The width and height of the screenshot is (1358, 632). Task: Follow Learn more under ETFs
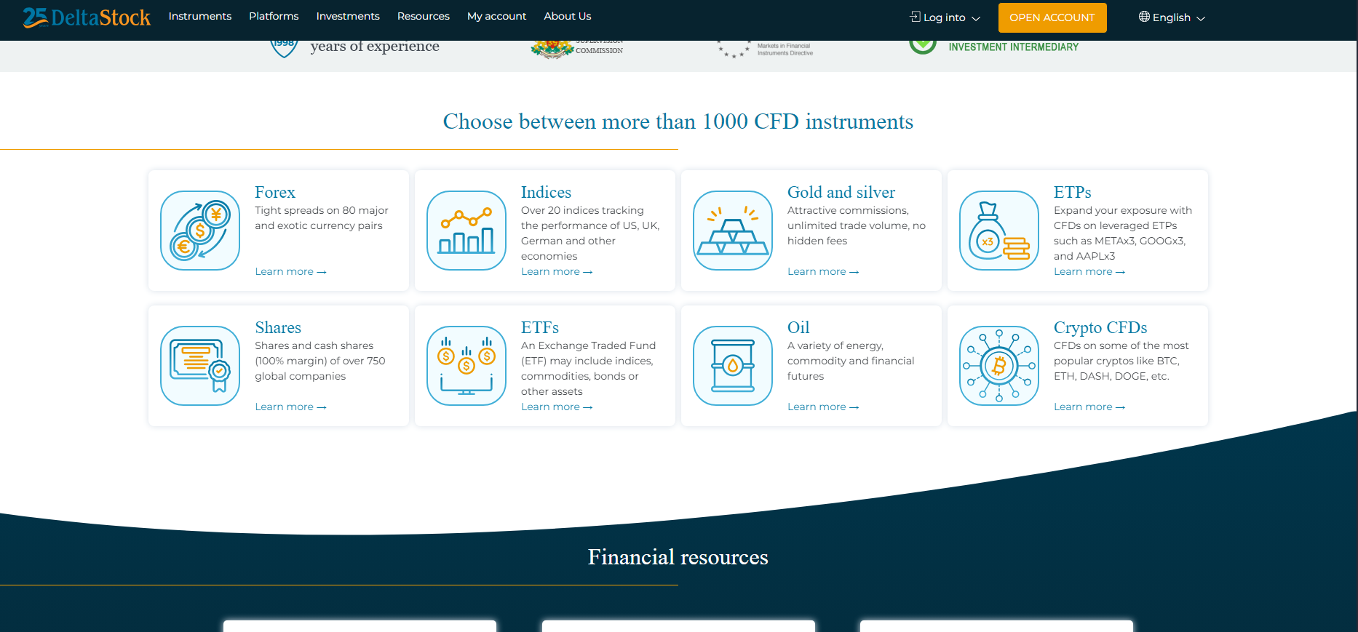coord(557,407)
